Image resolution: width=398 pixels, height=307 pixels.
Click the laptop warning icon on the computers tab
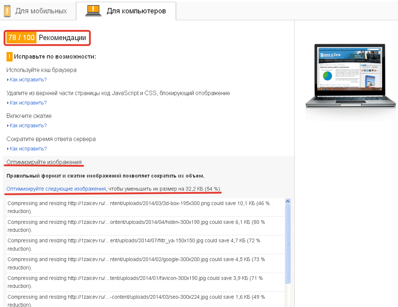[93, 11]
